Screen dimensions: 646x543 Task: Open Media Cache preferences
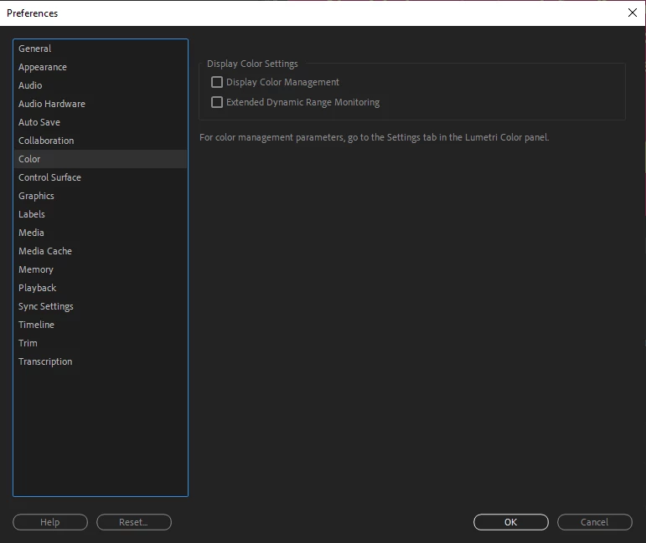(100, 251)
